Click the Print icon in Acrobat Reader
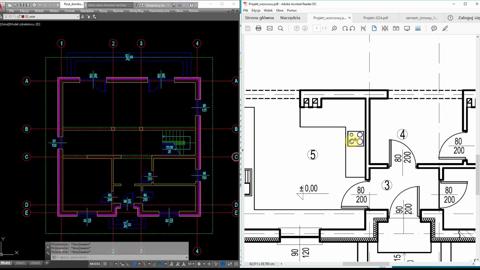 pos(258,28)
